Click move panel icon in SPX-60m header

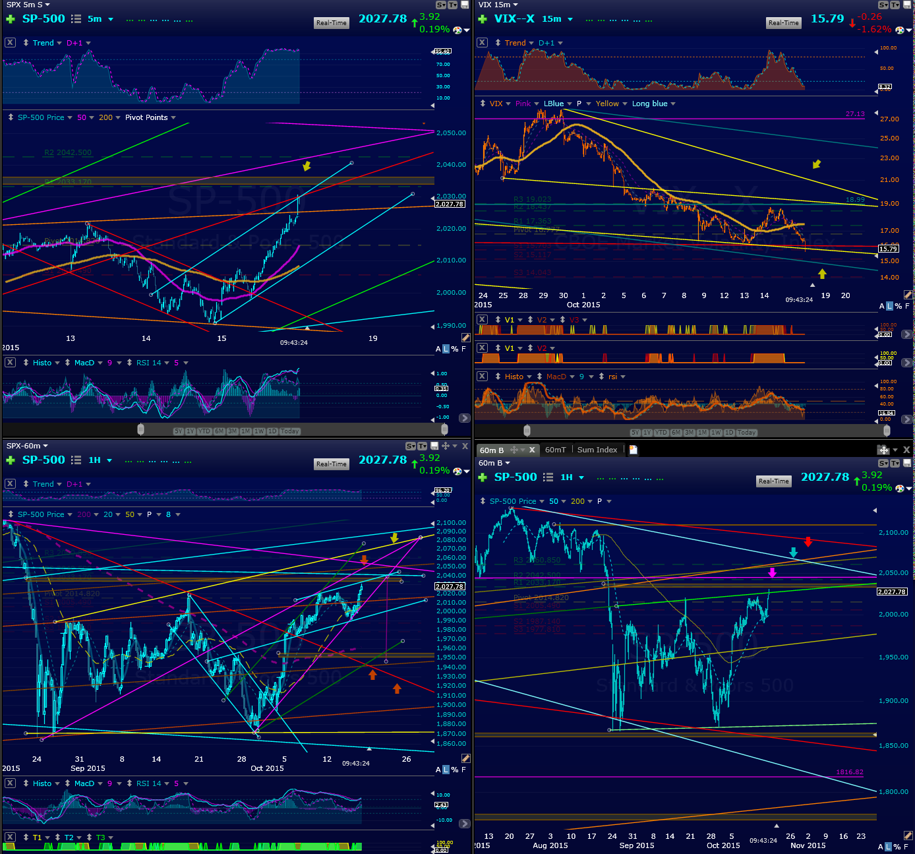[x=445, y=446]
